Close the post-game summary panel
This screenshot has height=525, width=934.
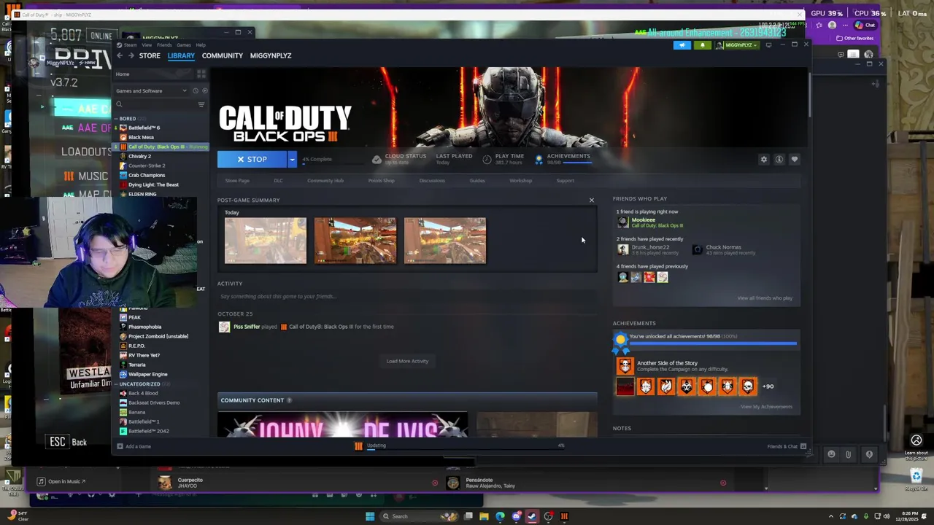coord(592,200)
